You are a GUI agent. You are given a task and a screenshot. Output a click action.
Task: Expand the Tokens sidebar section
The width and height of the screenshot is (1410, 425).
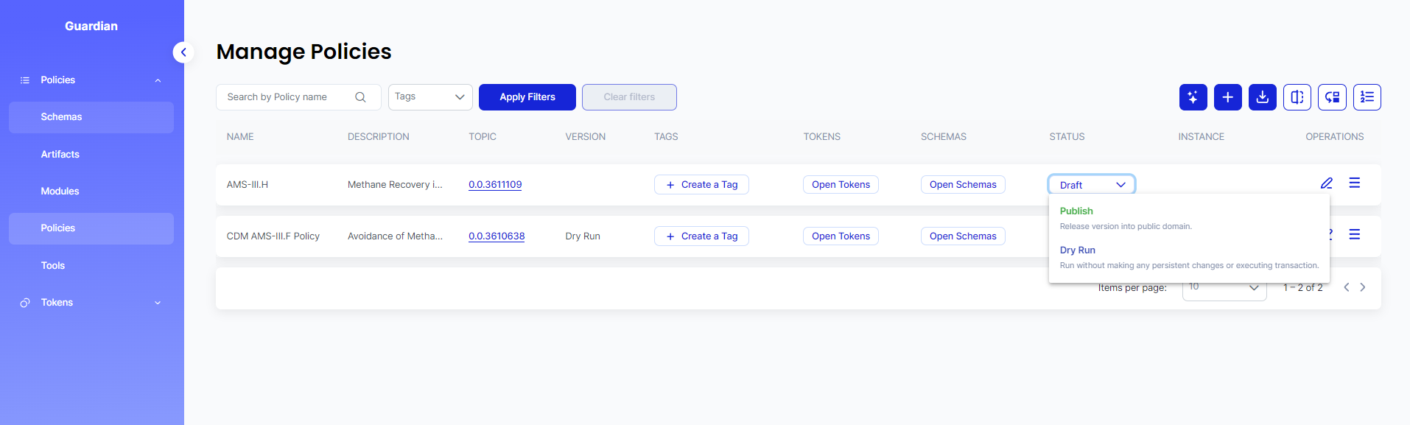(x=157, y=303)
